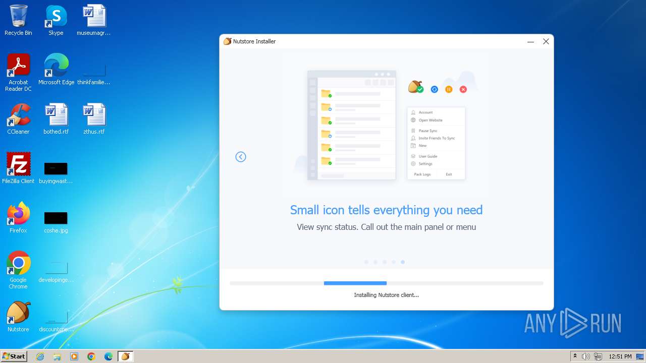Image resolution: width=646 pixels, height=363 pixels.
Task: Select the first slide indicator dot
Action: 366,262
